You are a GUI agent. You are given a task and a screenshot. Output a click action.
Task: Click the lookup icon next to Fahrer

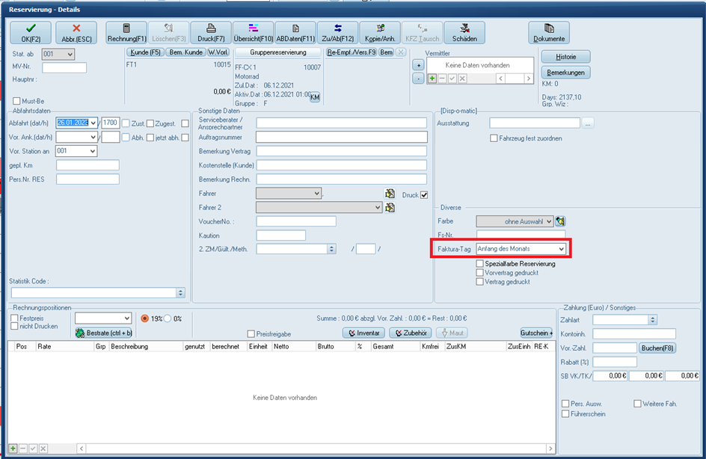[390, 194]
